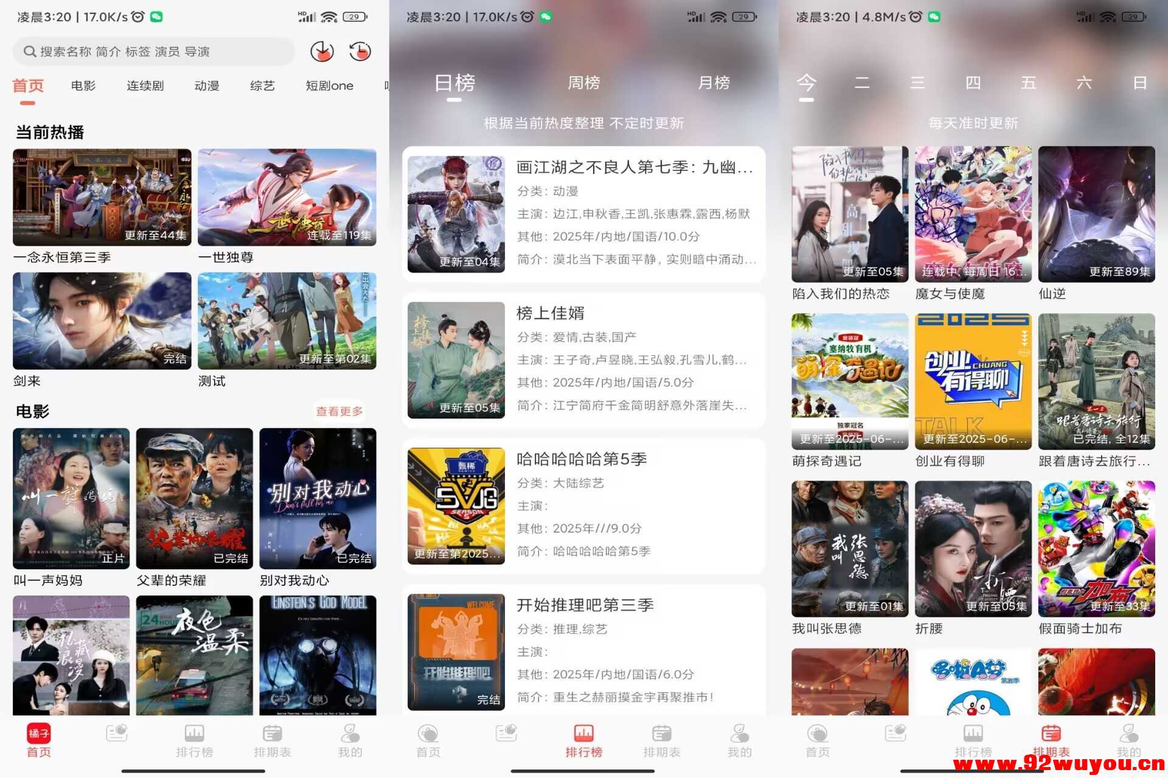The image size is (1168, 778).
Task: Open the download icon beside the search bar
Action: [x=322, y=52]
